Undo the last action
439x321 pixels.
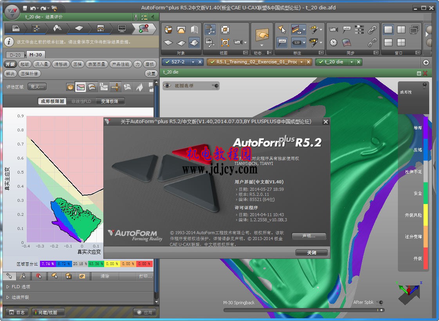(x=33, y=8)
